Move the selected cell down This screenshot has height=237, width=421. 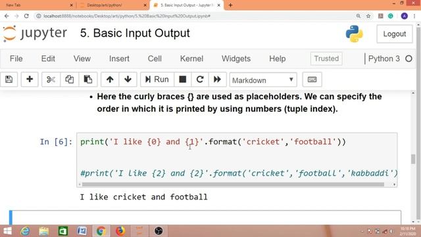[128, 79]
